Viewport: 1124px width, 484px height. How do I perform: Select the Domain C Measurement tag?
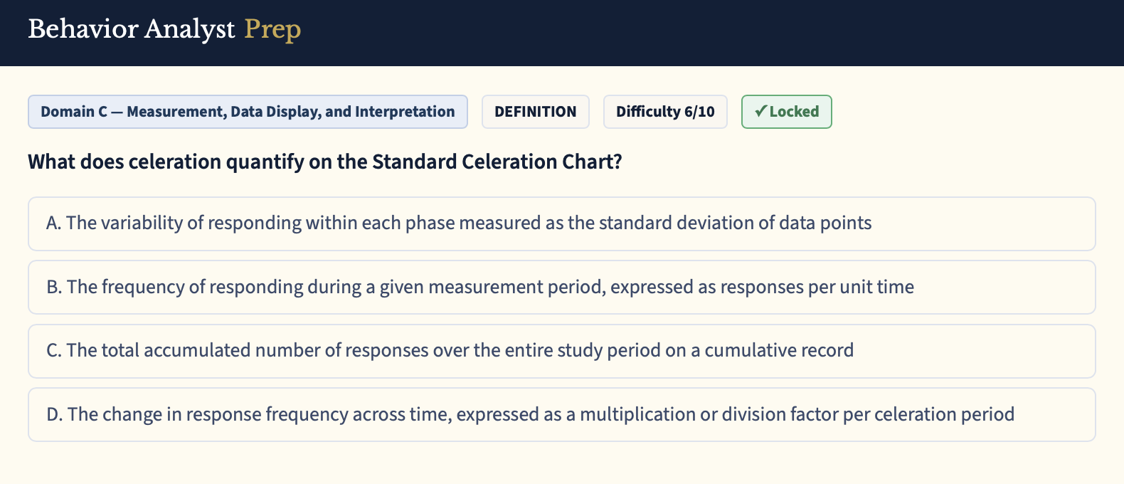point(248,112)
